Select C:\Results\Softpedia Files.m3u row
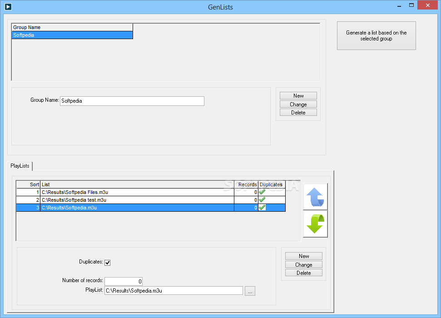The height and width of the screenshot is (318, 441). pyautogui.click(x=151, y=192)
